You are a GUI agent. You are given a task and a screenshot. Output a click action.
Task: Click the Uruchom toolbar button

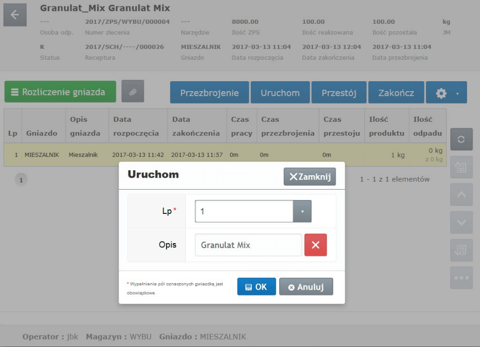280,93
